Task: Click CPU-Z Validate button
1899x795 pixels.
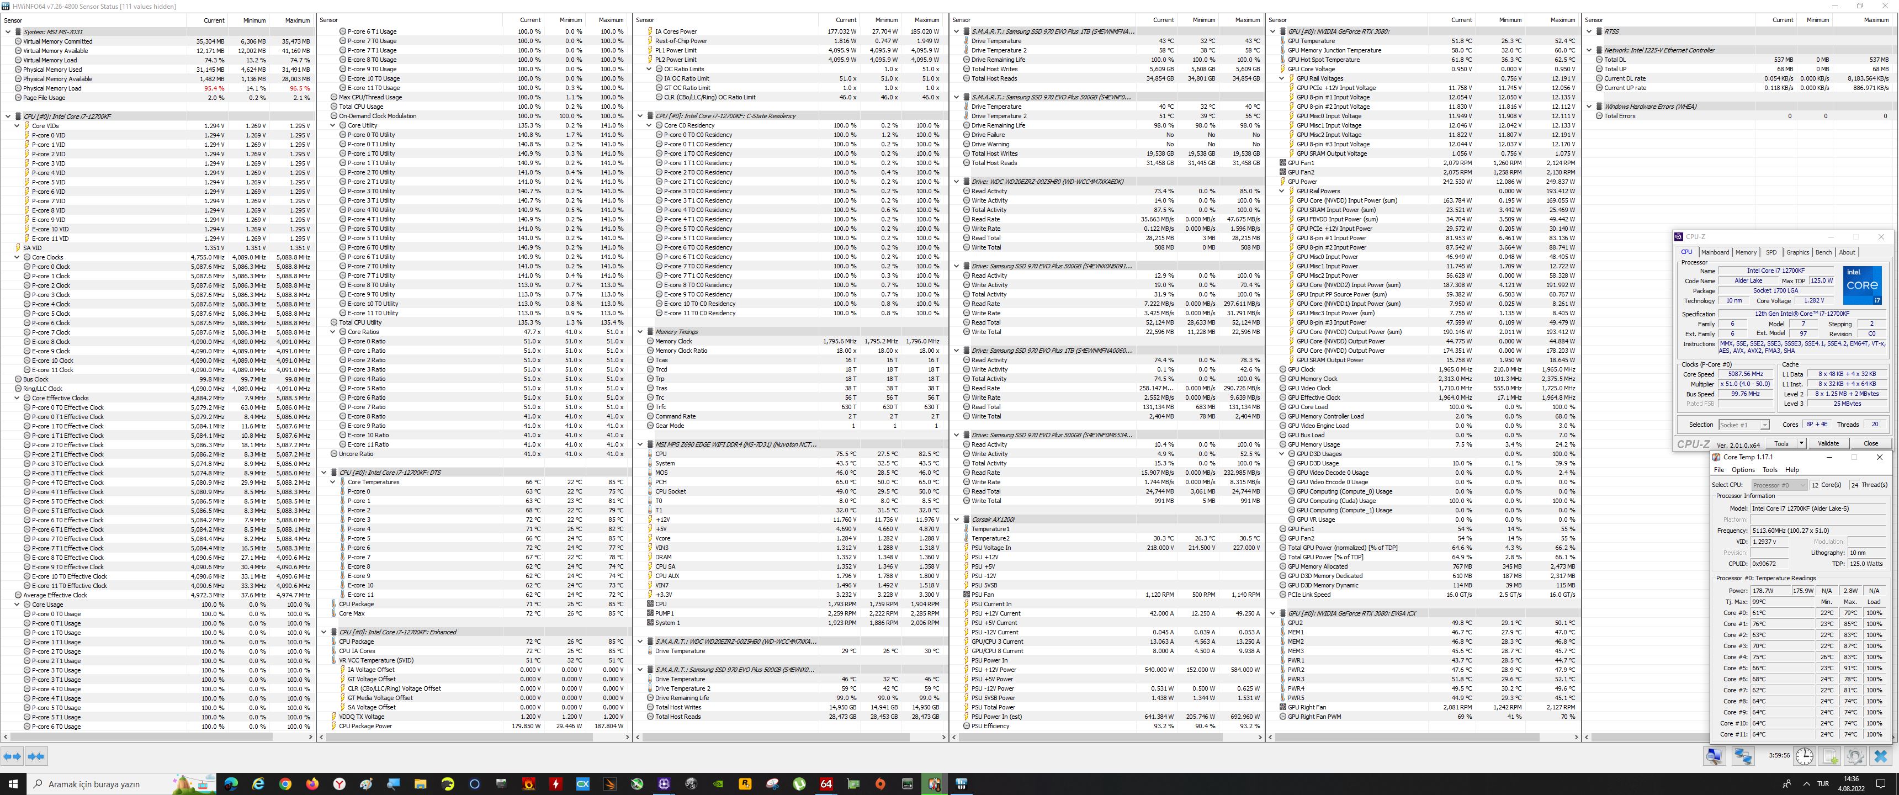Action: [x=1828, y=443]
